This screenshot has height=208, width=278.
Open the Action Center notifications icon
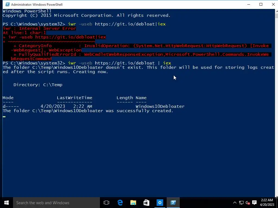254,203
